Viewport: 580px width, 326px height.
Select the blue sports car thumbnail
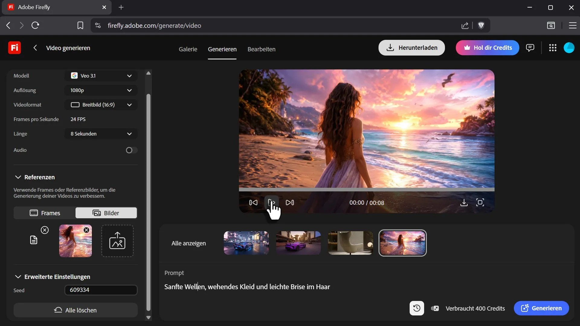[246, 243]
